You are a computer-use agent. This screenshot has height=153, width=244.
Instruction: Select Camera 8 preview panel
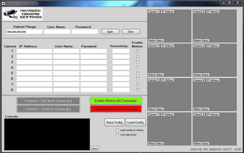tap(215, 129)
